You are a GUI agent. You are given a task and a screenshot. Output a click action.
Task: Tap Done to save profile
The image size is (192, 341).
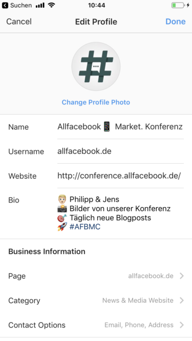(175, 22)
